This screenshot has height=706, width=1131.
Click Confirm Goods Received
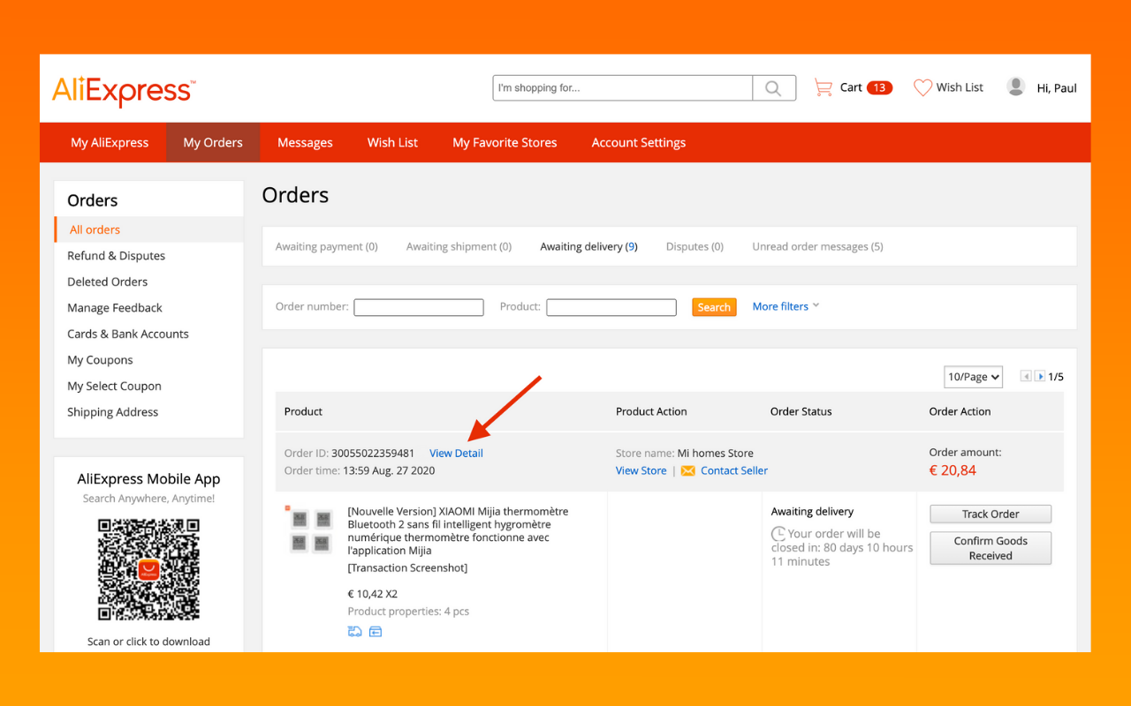coord(990,548)
